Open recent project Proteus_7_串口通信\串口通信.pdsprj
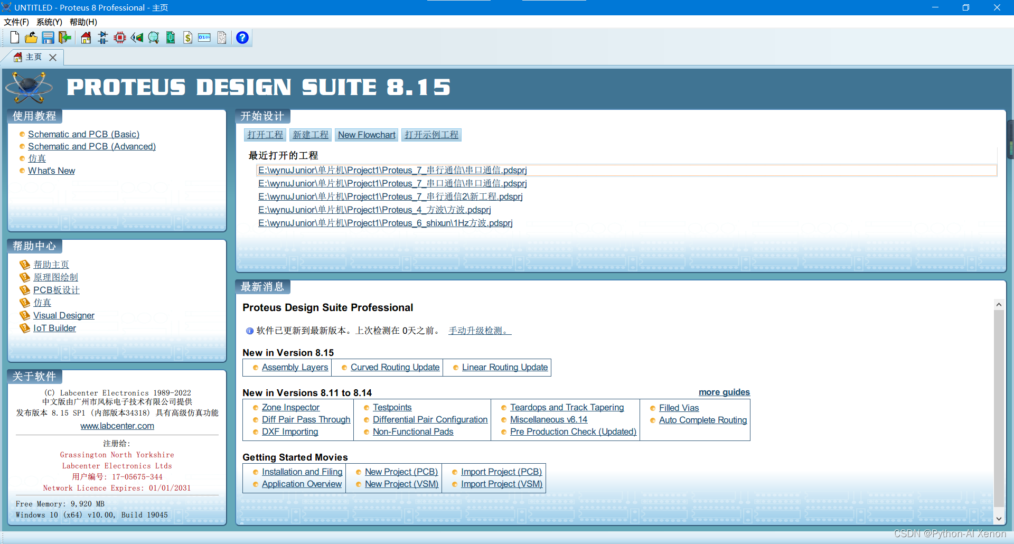1014x544 pixels. 392,183
